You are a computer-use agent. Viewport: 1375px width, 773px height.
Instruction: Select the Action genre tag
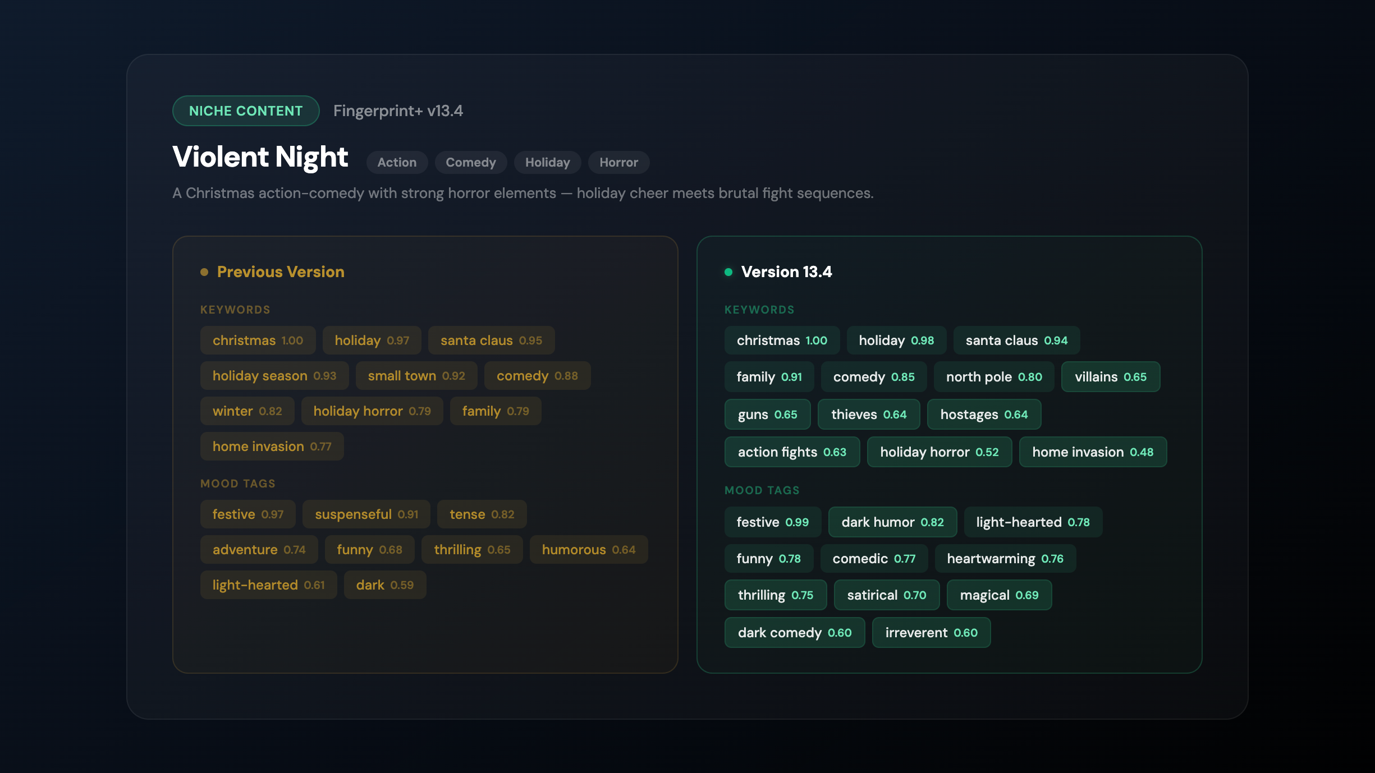coord(397,163)
